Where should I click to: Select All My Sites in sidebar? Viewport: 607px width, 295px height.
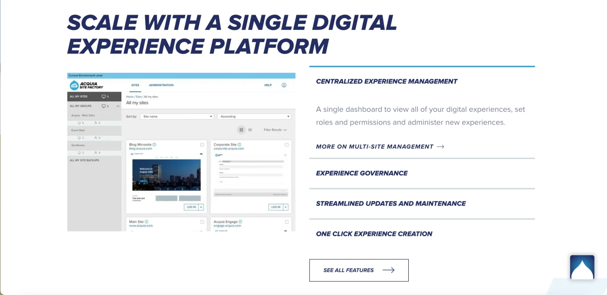(94, 97)
